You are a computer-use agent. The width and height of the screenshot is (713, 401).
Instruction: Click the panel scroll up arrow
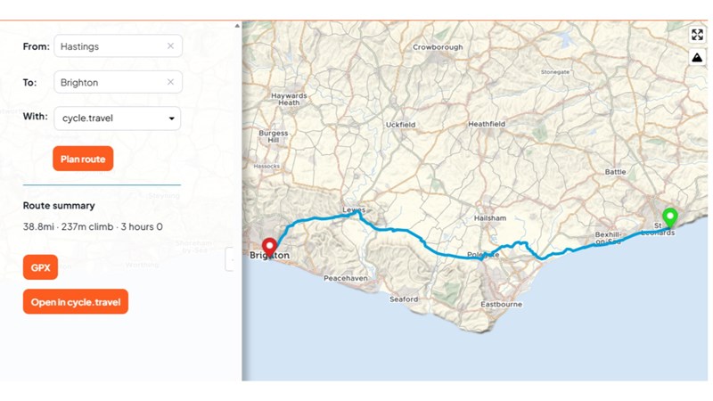237,26
